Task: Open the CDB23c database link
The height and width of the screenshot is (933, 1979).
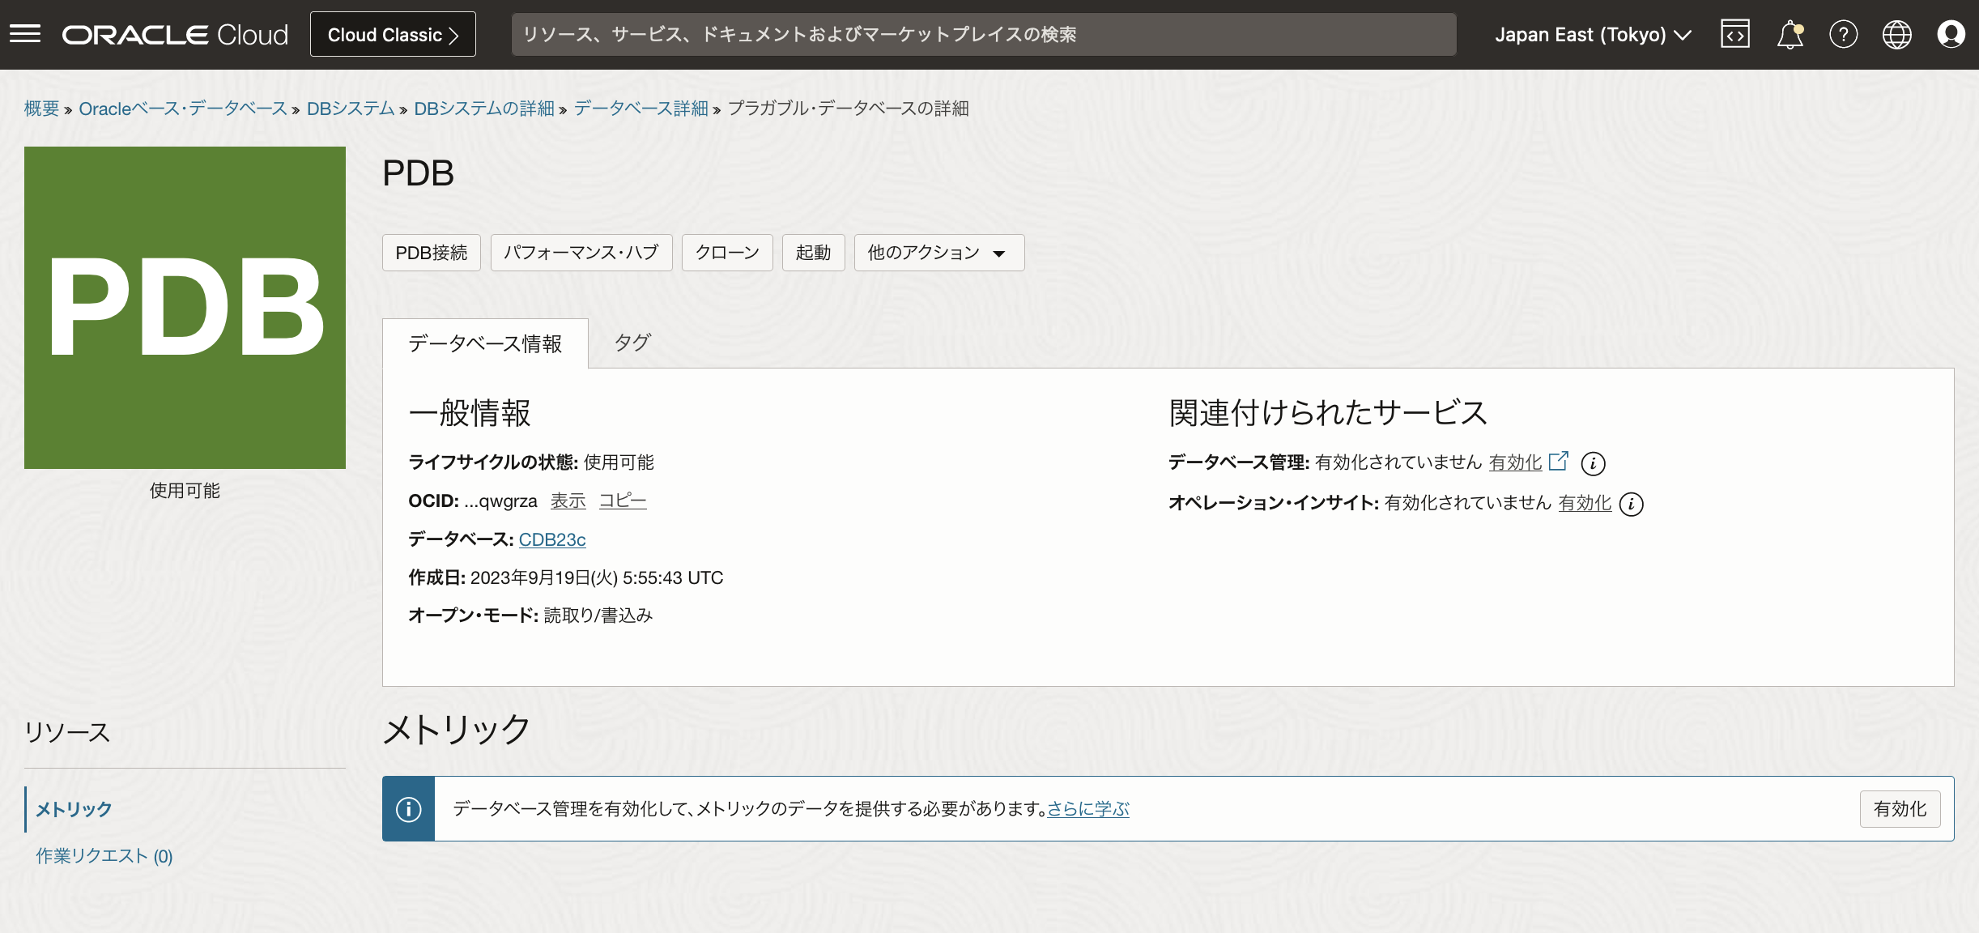Action: (552, 539)
